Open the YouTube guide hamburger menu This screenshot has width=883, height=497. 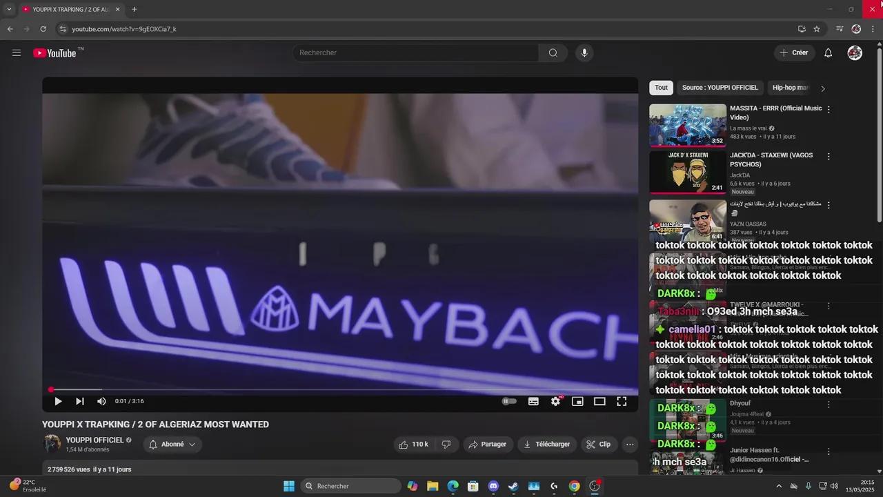point(17,52)
